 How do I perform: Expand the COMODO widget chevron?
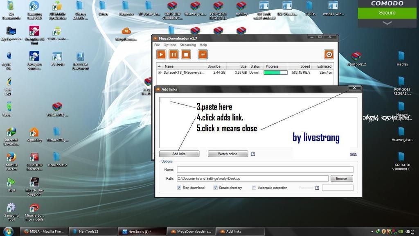pos(387,23)
